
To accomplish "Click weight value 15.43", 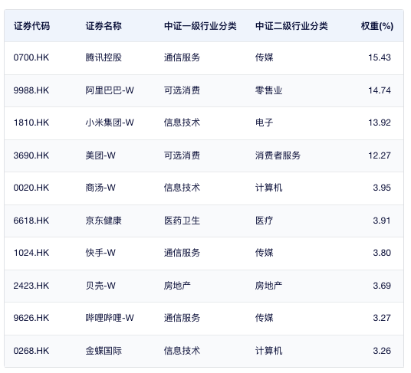I will [380, 57].
